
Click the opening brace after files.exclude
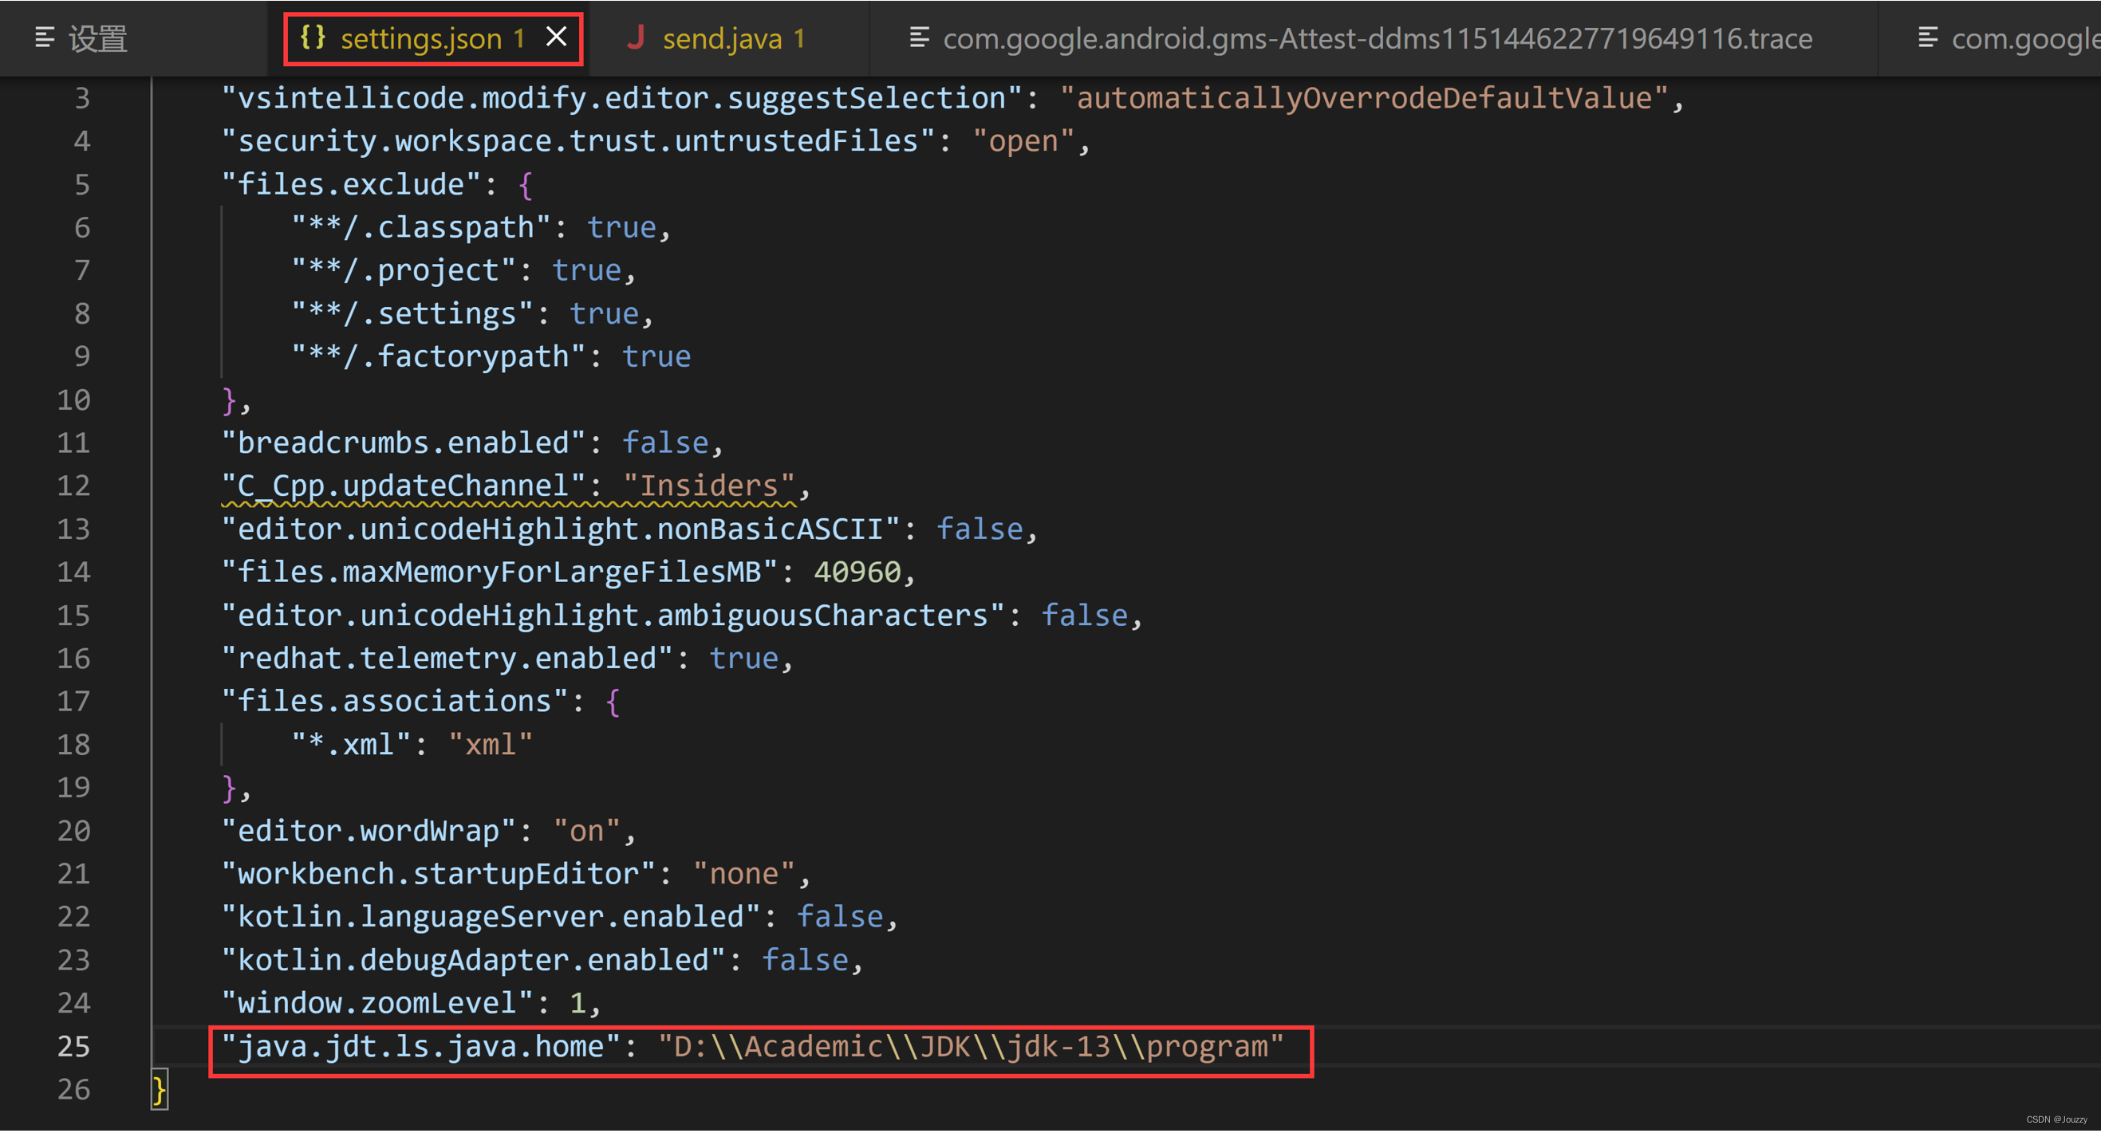pos(526,186)
